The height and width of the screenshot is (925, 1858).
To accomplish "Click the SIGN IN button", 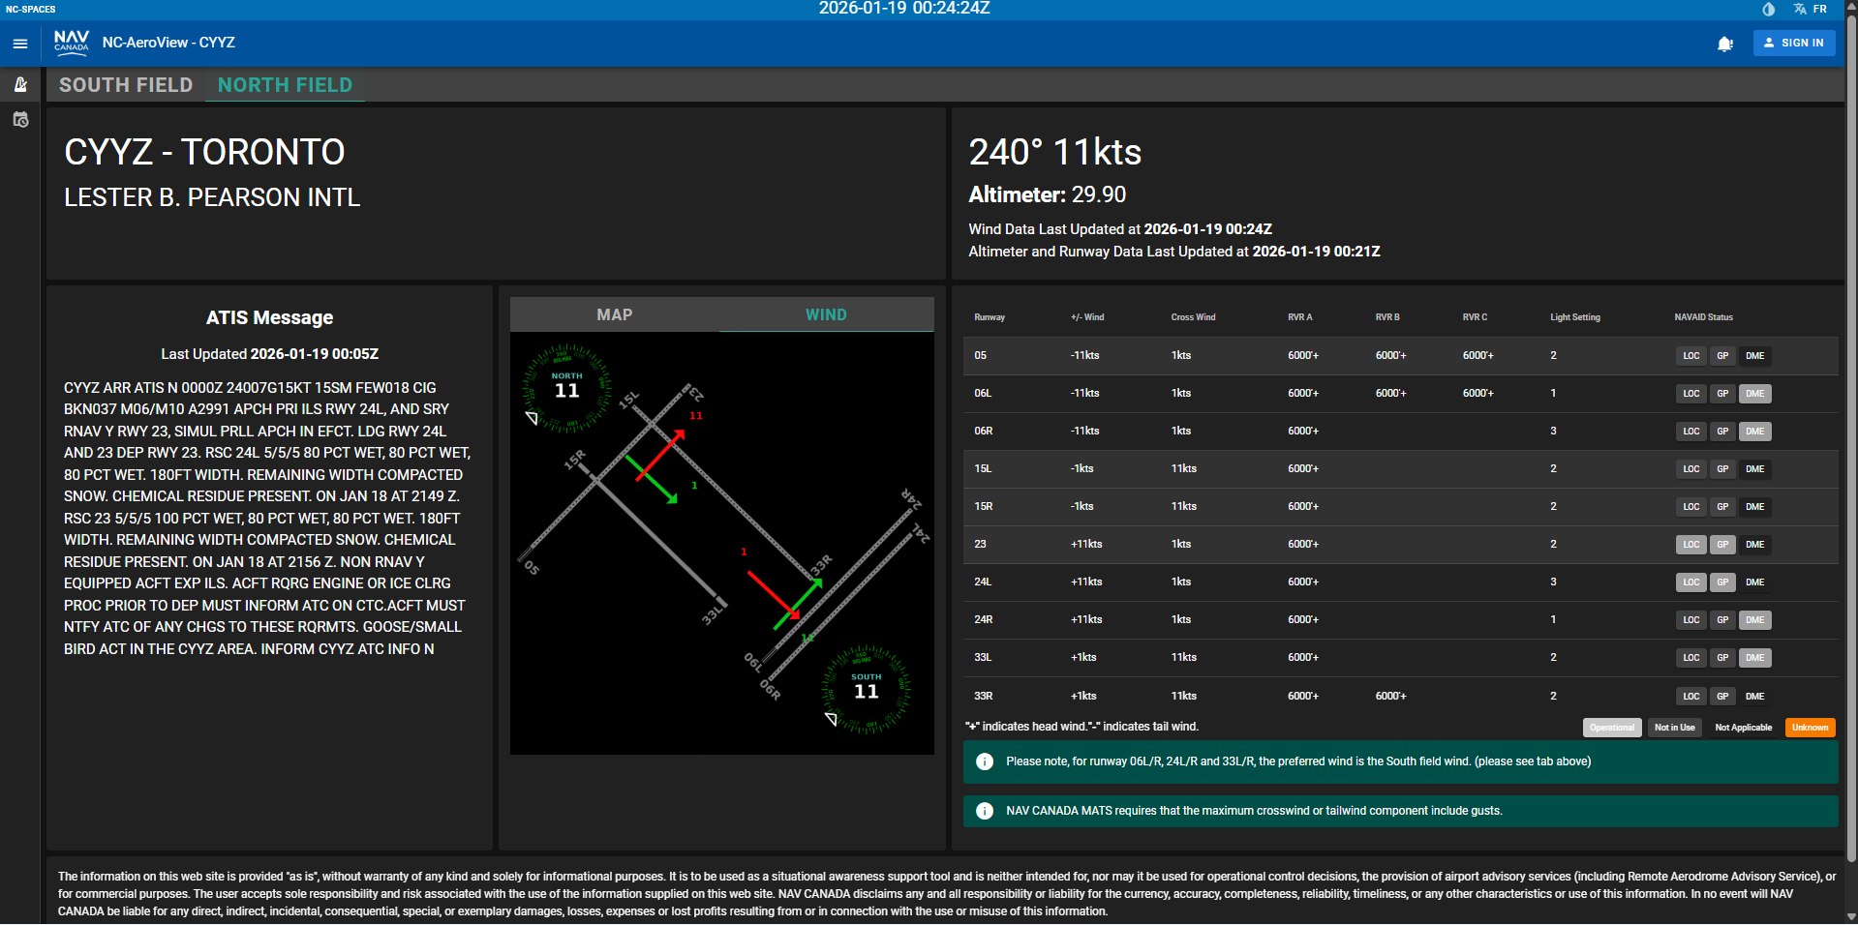I will [x=1793, y=43].
